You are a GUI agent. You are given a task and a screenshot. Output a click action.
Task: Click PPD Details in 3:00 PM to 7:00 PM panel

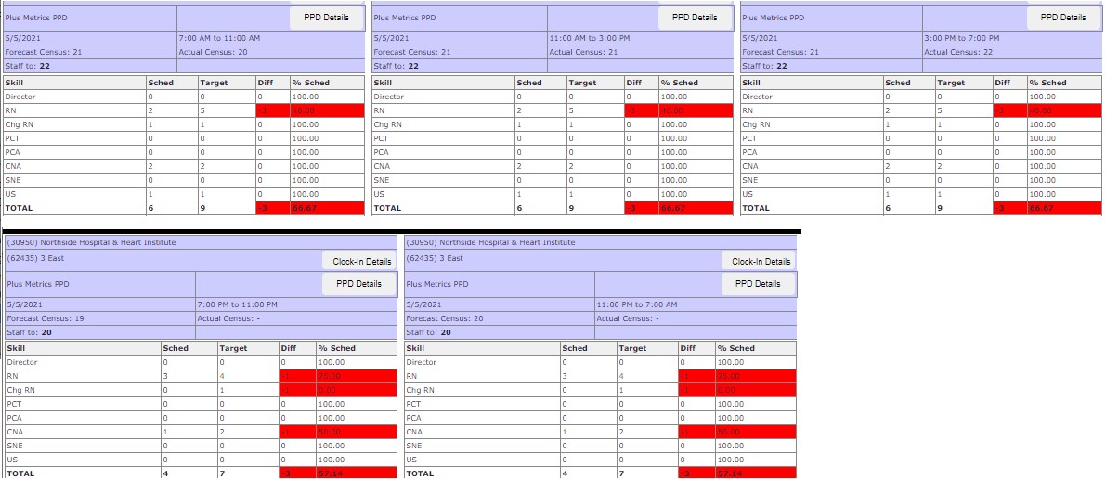click(1063, 18)
